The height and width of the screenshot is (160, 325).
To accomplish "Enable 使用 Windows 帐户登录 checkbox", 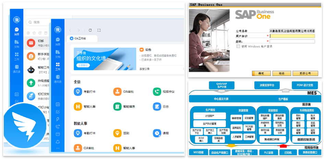I will click(x=238, y=46).
